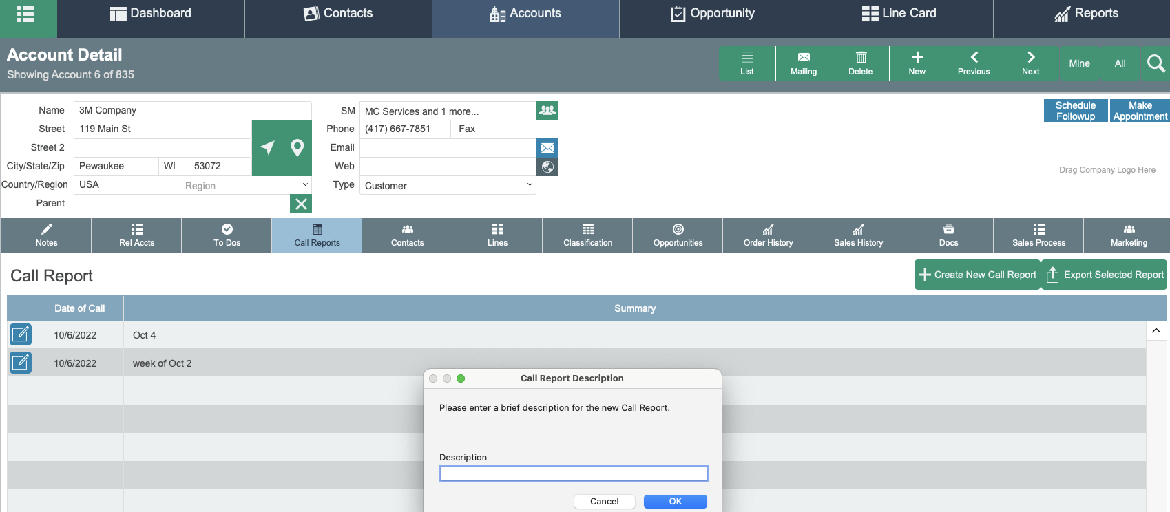
Task: Open the Docs section
Action: pos(948,235)
